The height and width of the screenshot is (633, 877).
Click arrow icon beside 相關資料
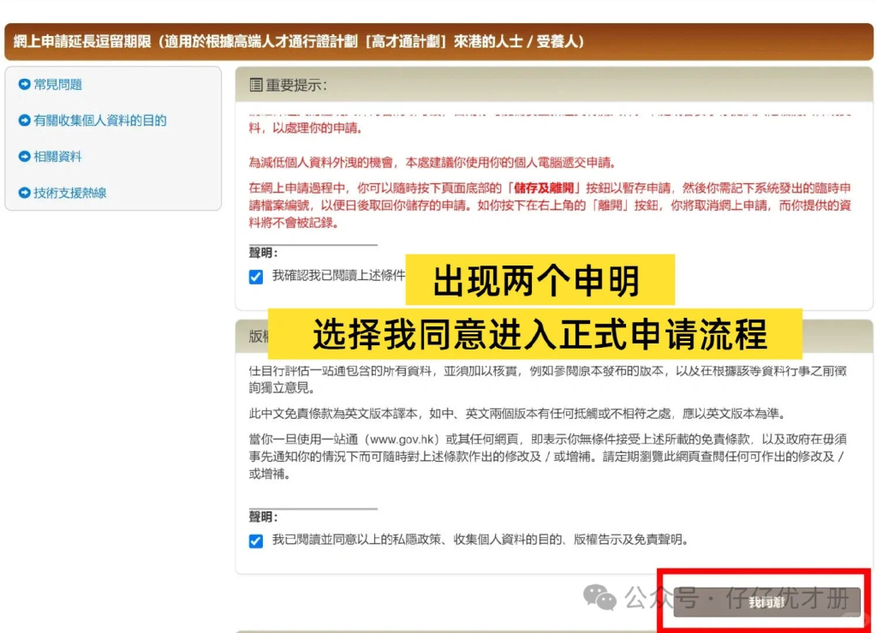pyautogui.click(x=24, y=157)
